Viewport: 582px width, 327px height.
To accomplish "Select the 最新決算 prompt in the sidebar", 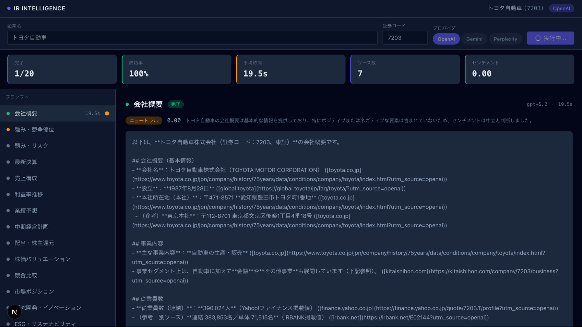I will (x=26, y=162).
